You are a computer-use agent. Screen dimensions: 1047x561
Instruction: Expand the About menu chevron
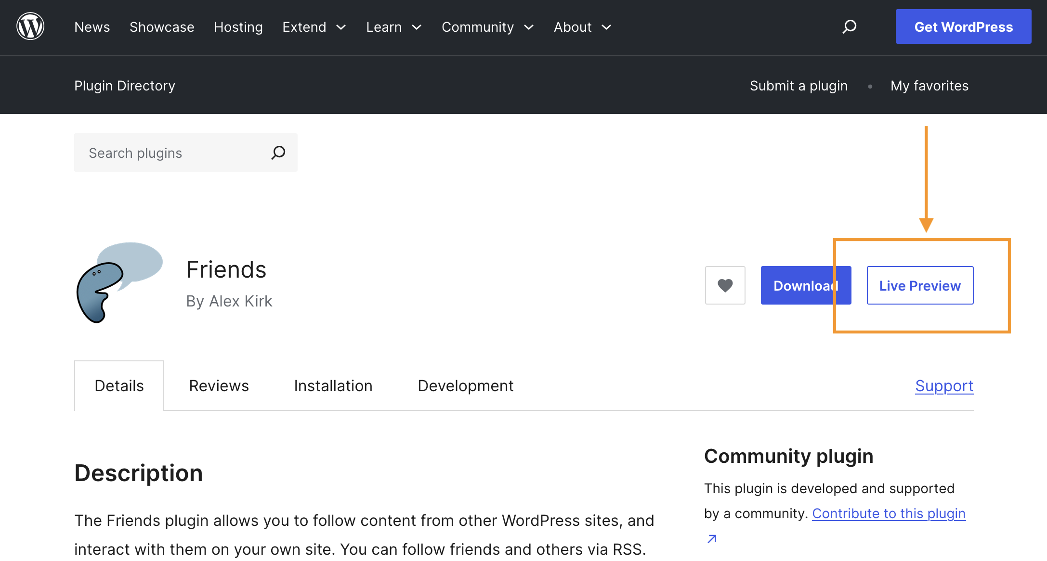(x=606, y=27)
